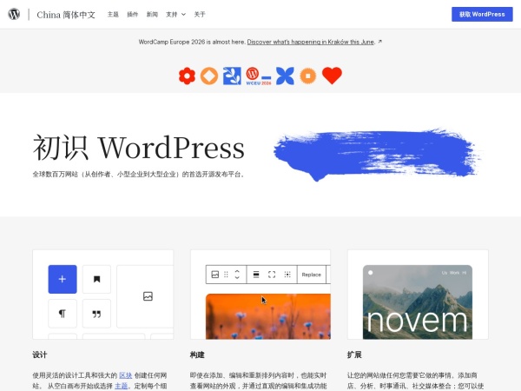
Task: Click the 设计 heading text
Action: click(x=40, y=355)
